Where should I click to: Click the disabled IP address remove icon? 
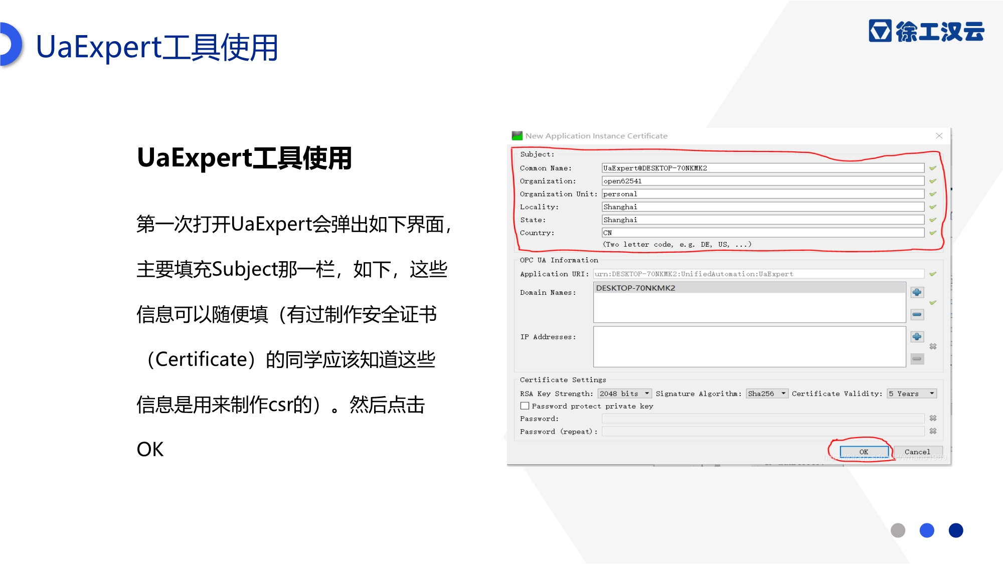(x=917, y=359)
